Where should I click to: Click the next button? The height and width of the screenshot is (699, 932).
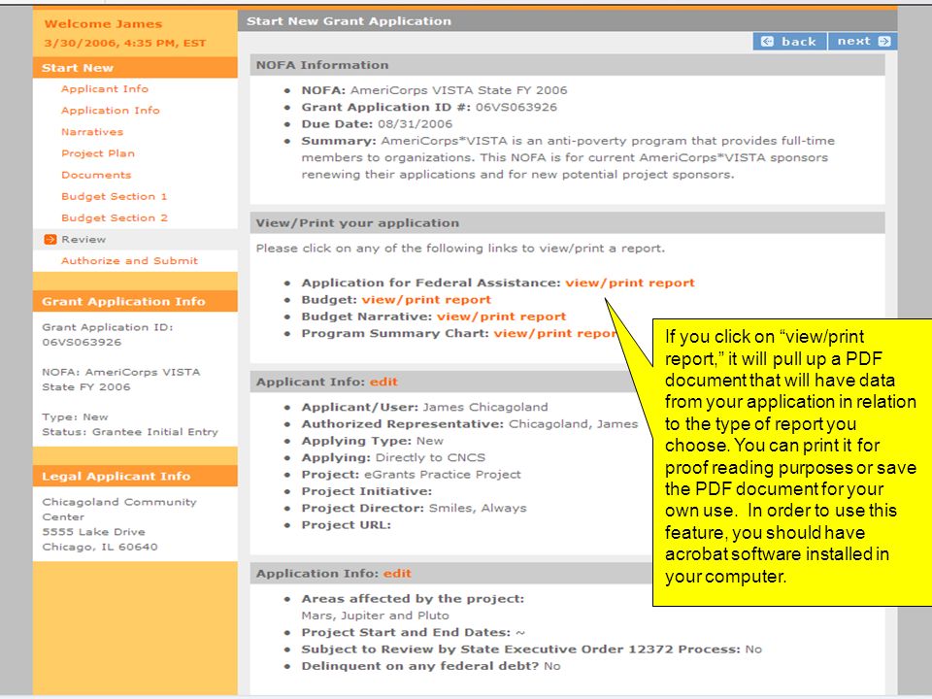(x=863, y=41)
